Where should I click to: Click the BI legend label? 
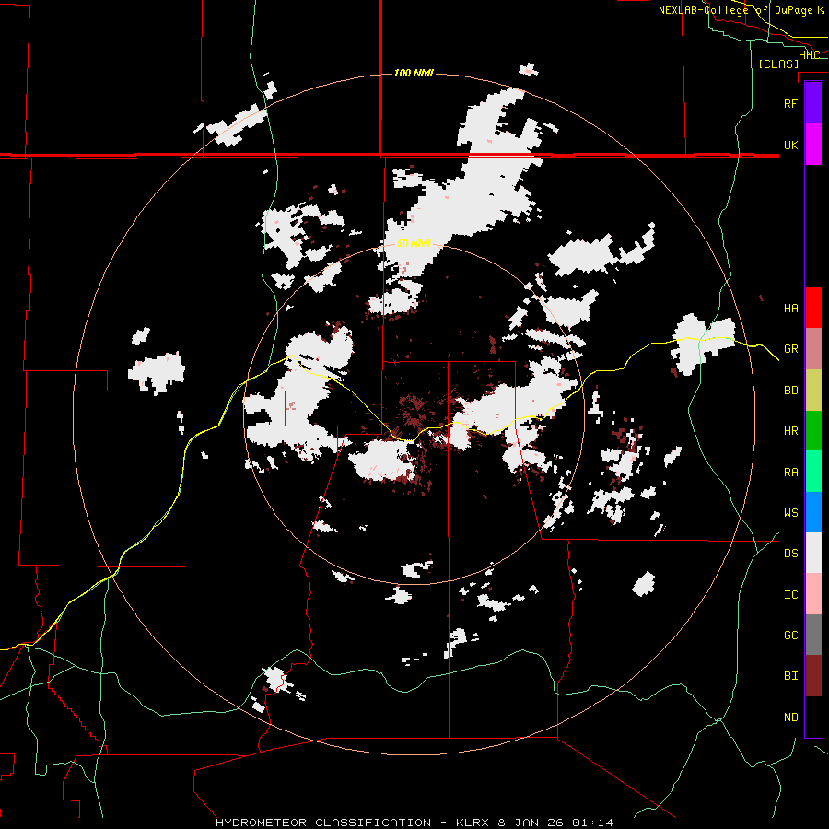click(x=790, y=676)
